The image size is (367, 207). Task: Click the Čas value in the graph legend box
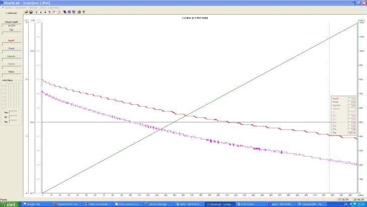click(x=352, y=132)
